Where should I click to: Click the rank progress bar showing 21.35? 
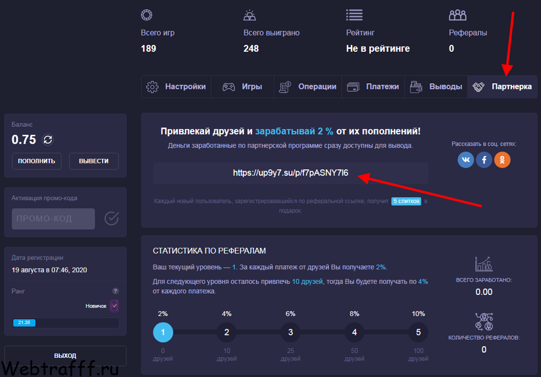[x=65, y=323]
